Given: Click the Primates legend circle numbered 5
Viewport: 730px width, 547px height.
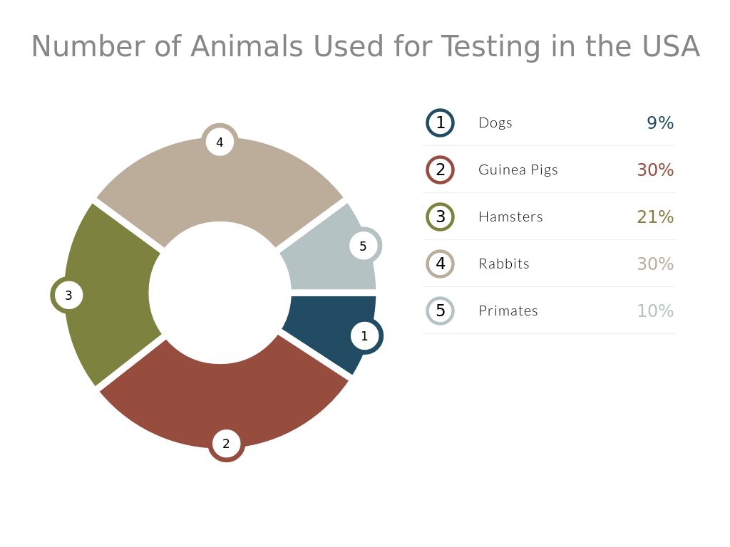Looking at the screenshot, I should pos(441,311).
